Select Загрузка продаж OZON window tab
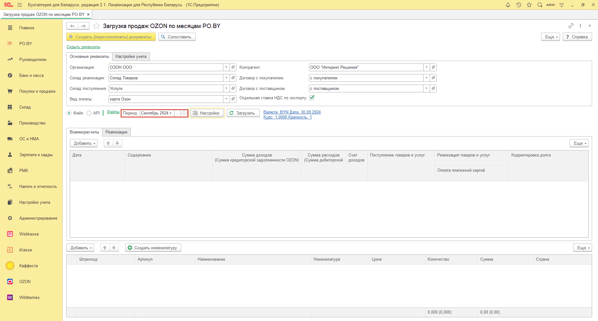598x321 pixels. point(44,14)
